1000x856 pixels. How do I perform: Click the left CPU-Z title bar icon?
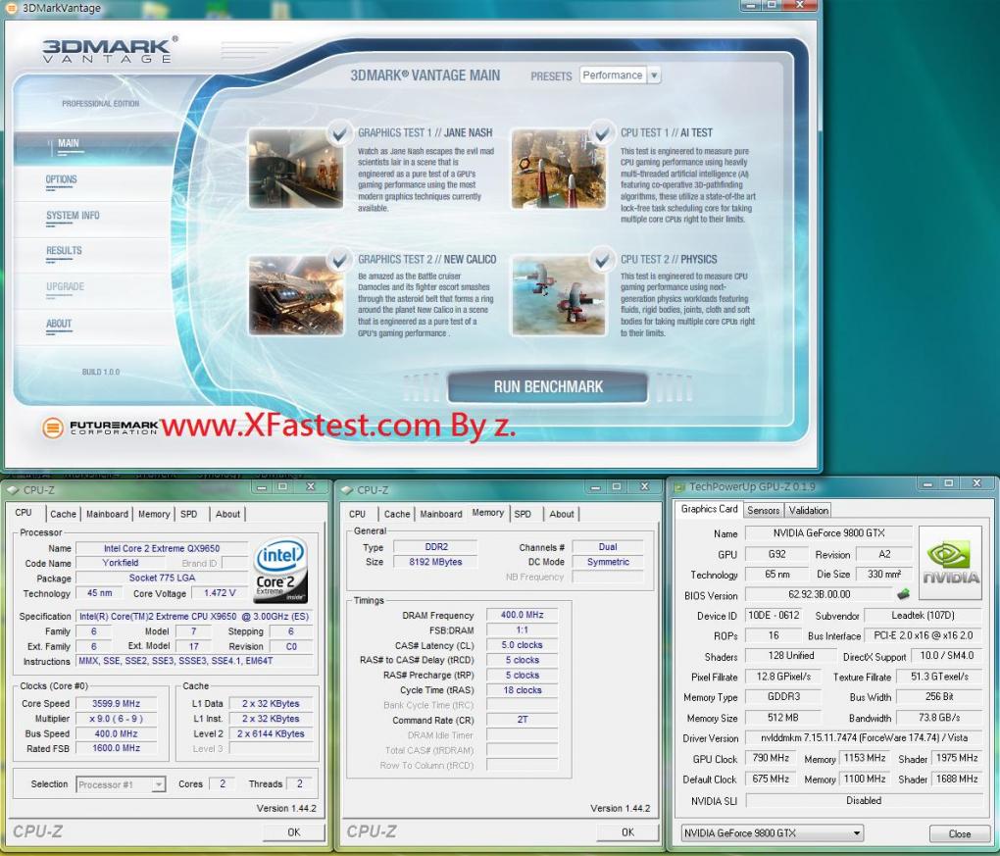[x=13, y=490]
